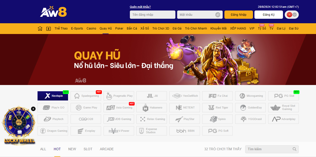Viewport: 316px width, 157px height.
Task: Select Red Tiger provider
Action: [217, 107]
